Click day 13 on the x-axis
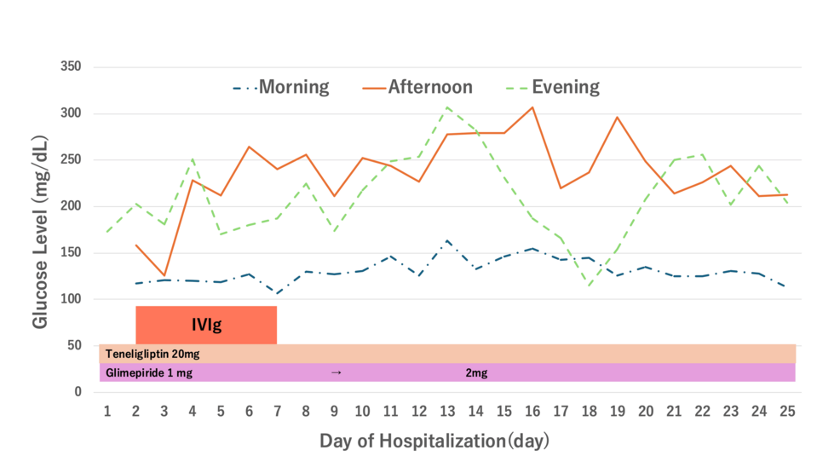This screenshot has height=473, width=840. click(447, 412)
